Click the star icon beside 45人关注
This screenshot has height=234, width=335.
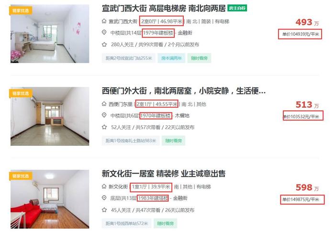[x=104, y=210]
